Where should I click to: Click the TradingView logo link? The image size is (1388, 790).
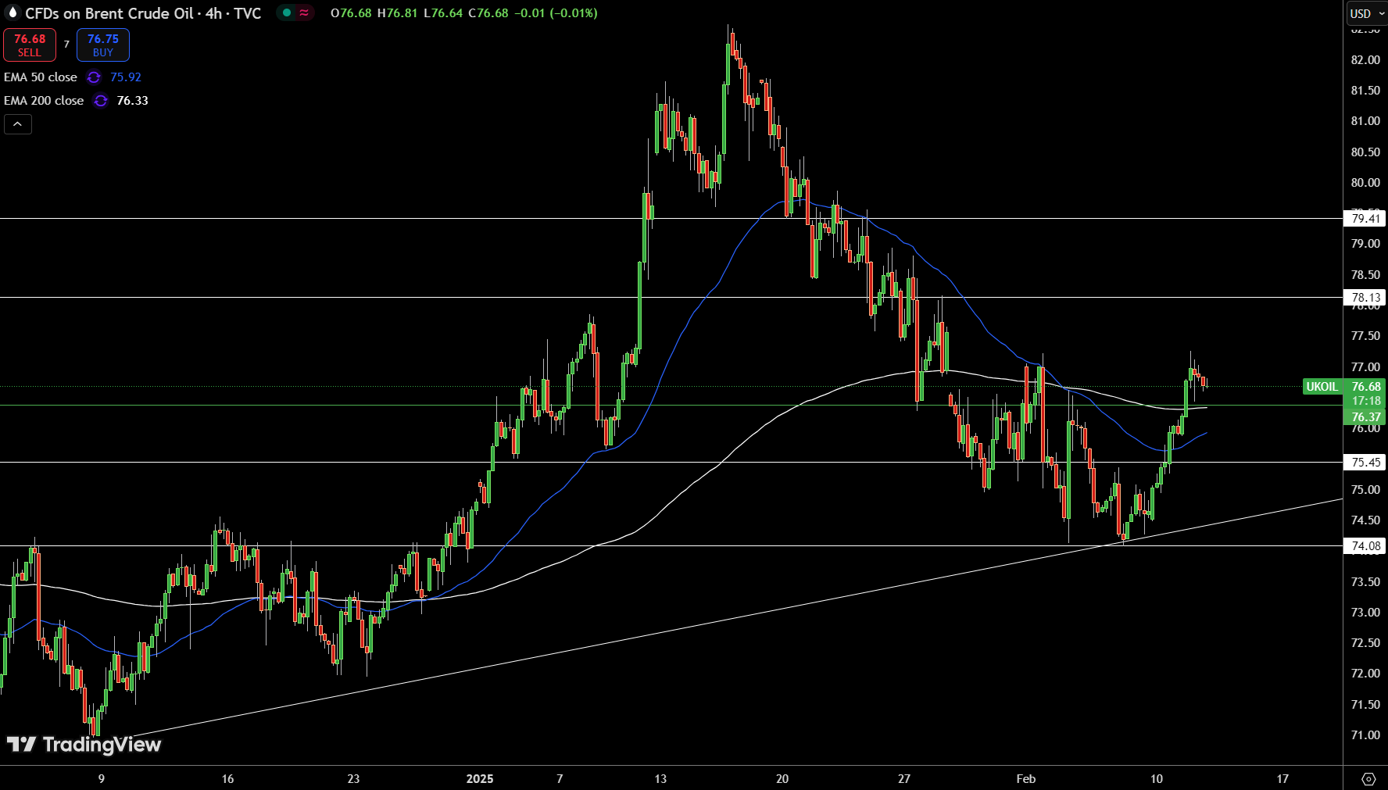[84, 745]
